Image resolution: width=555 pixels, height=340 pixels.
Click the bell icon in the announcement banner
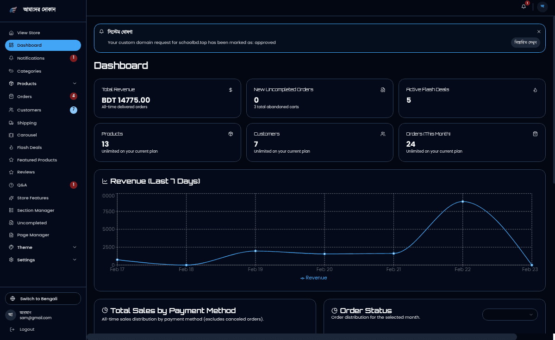(x=101, y=31)
